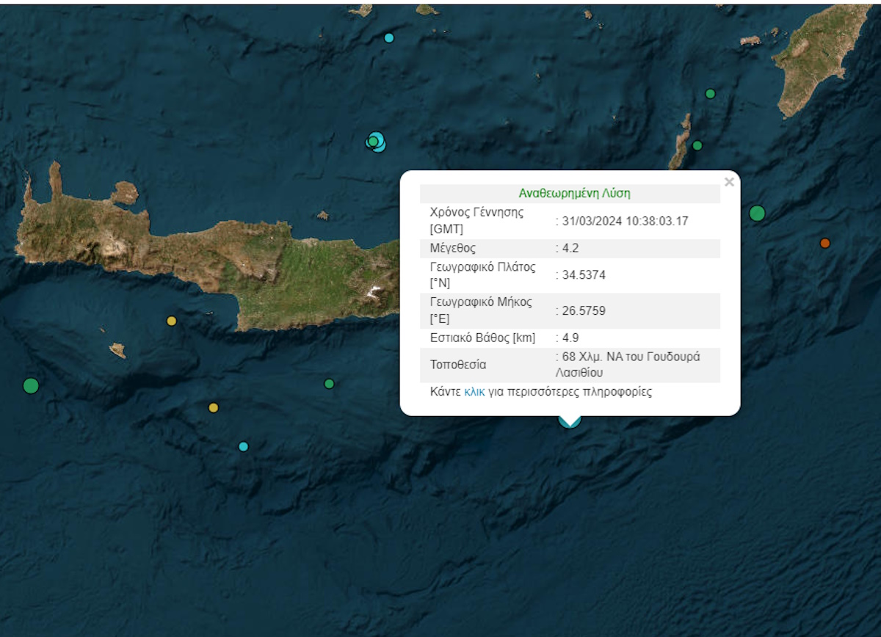Click the yellow marker beside the small cyan marker

tap(214, 408)
